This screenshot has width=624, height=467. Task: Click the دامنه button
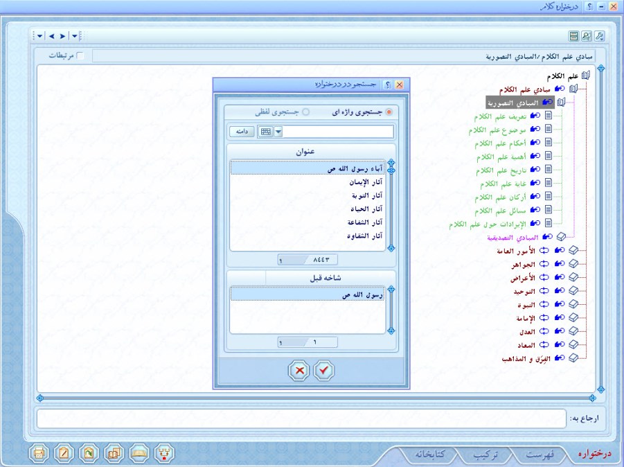(242, 131)
